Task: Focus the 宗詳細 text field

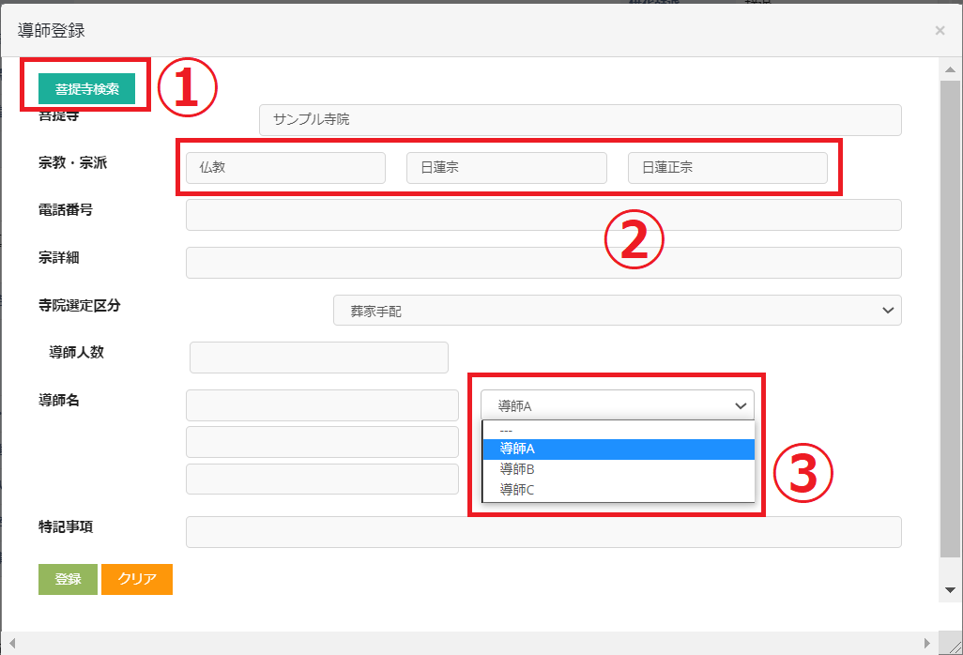Action: (x=543, y=263)
